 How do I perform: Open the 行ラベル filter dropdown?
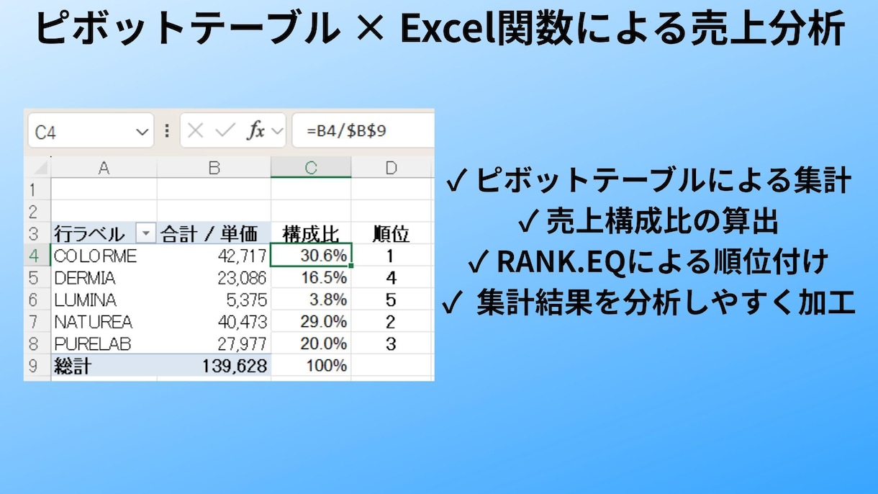click(146, 233)
